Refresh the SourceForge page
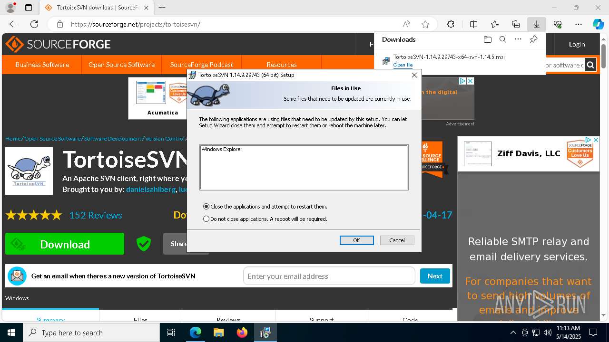Screen dimensions: 609x342 tap(34, 24)
